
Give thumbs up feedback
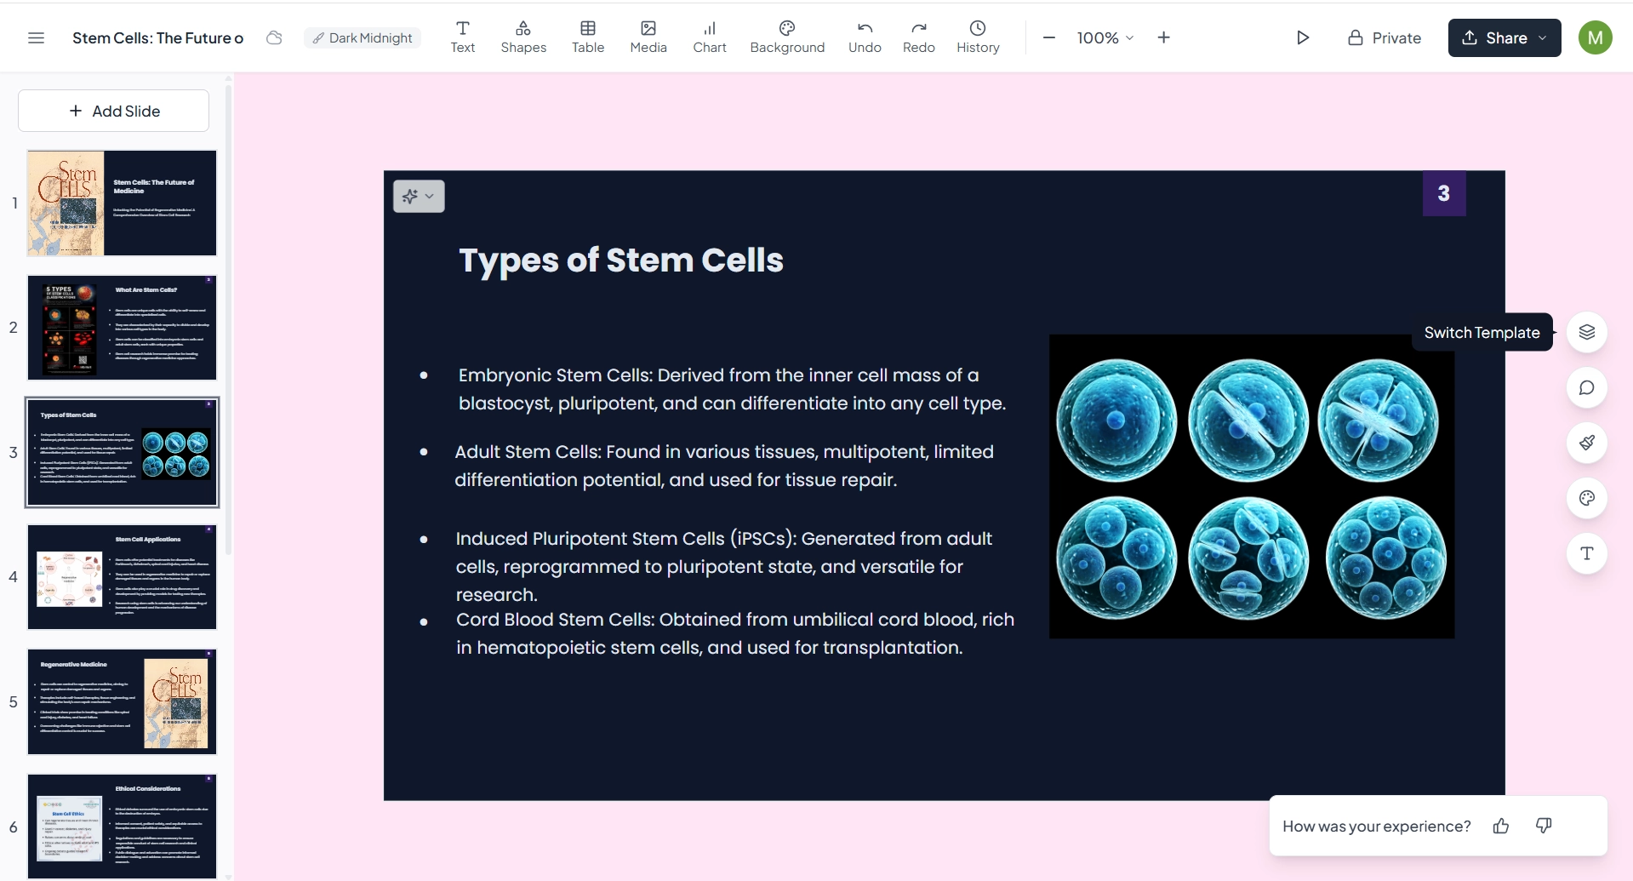1501,826
